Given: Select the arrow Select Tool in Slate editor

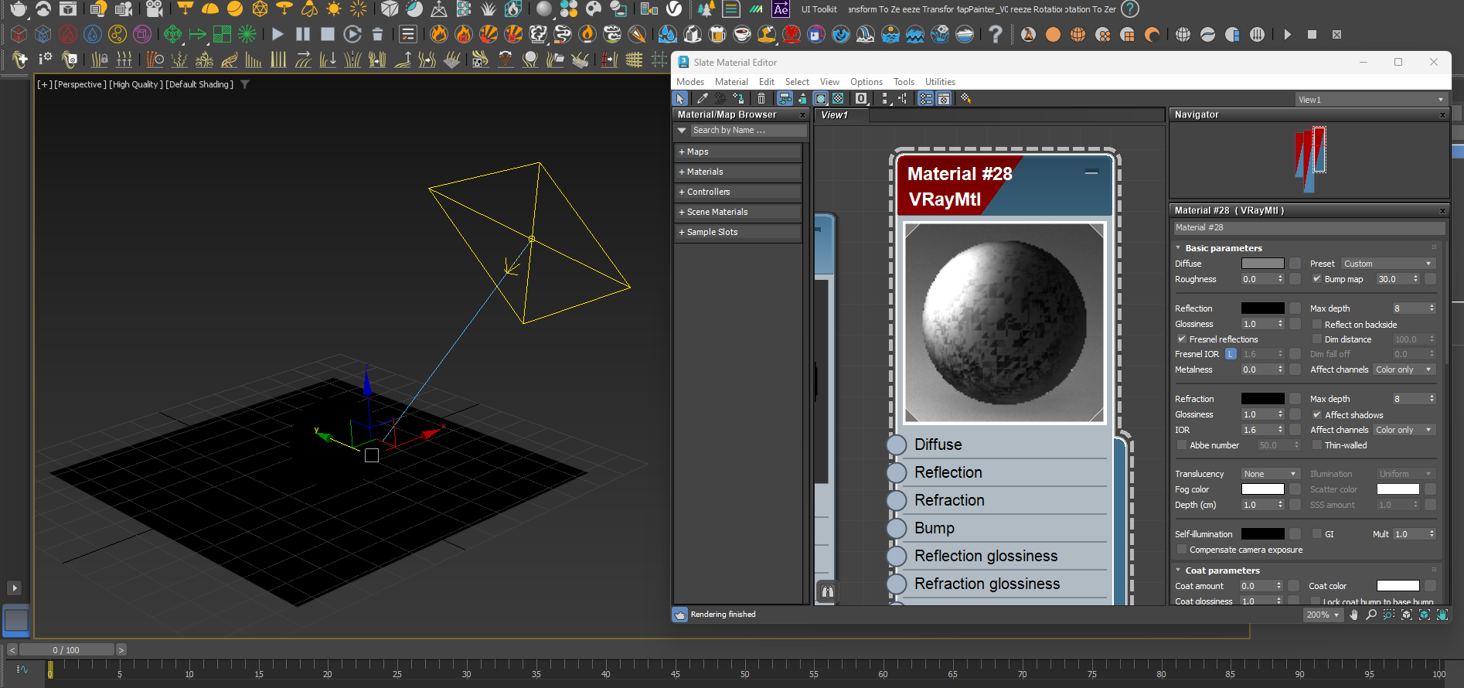Looking at the screenshot, I should 680,98.
